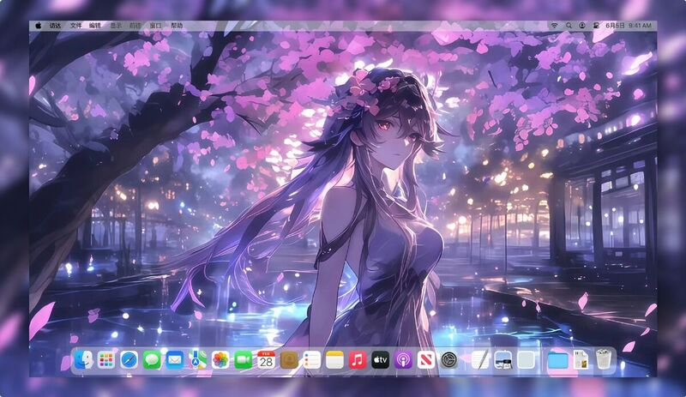Image resolution: width=686 pixels, height=397 pixels.
Task: Open Spotlight search in the menu bar
Action: point(569,26)
